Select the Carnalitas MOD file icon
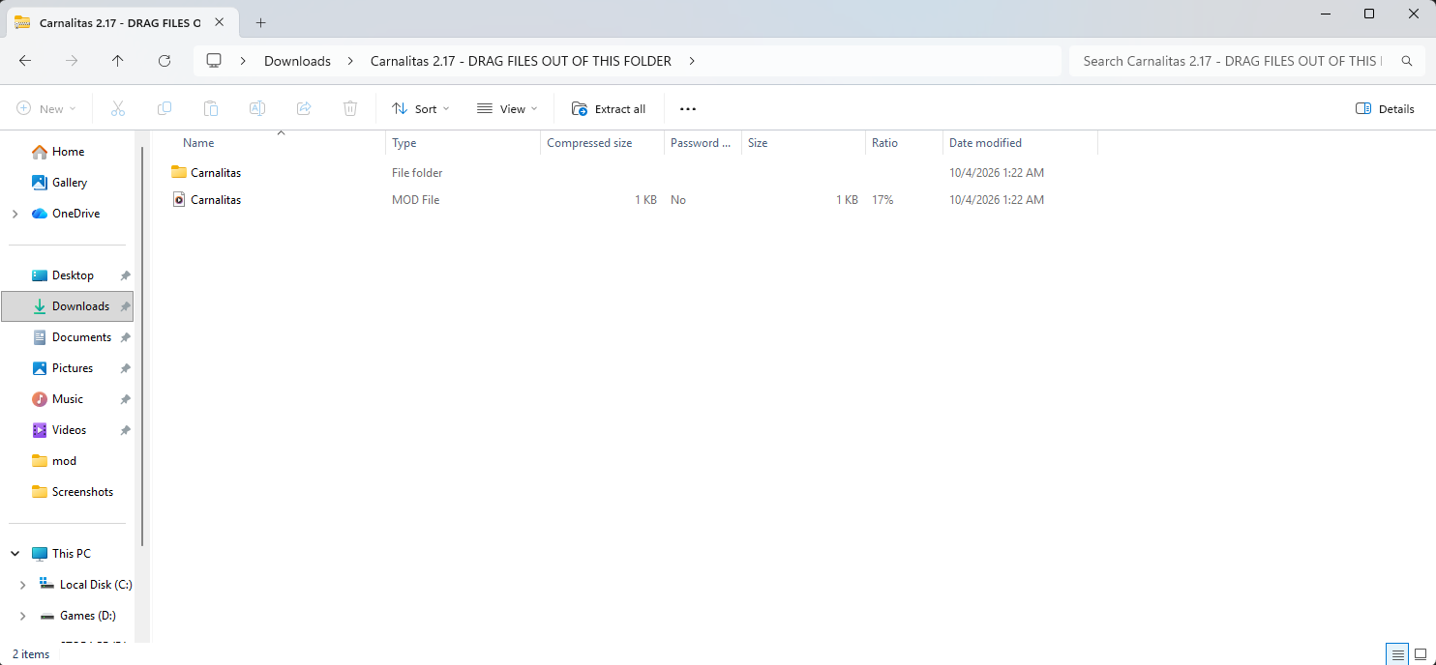The height and width of the screenshot is (665, 1436). click(179, 199)
